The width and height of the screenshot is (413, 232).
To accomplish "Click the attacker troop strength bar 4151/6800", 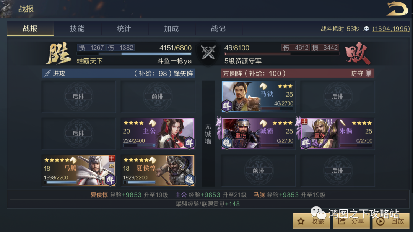I will [x=134, y=53].
